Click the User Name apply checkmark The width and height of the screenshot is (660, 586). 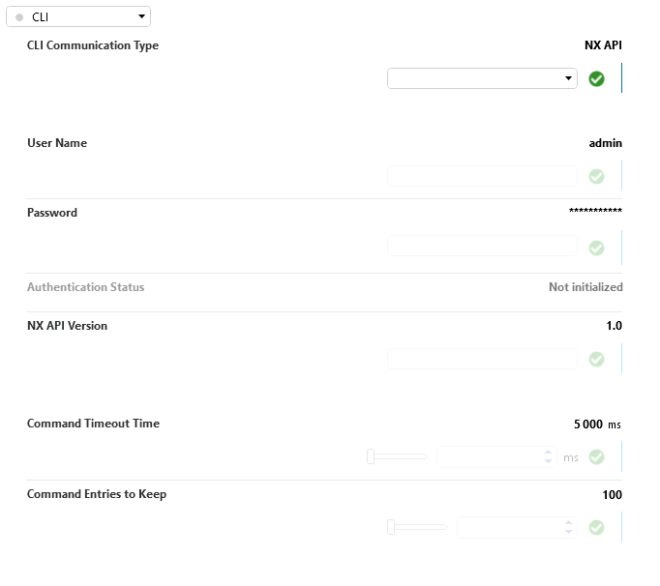click(x=596, y=176)
